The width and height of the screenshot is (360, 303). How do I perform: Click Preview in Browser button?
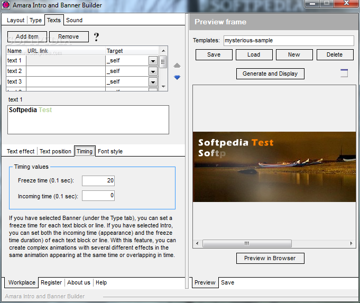click(x=270, y=259)
